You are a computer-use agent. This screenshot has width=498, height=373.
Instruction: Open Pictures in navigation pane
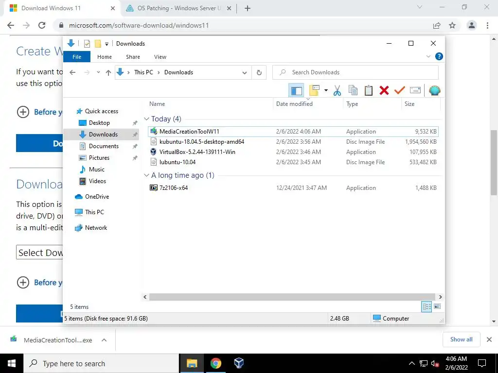point(99,158)
